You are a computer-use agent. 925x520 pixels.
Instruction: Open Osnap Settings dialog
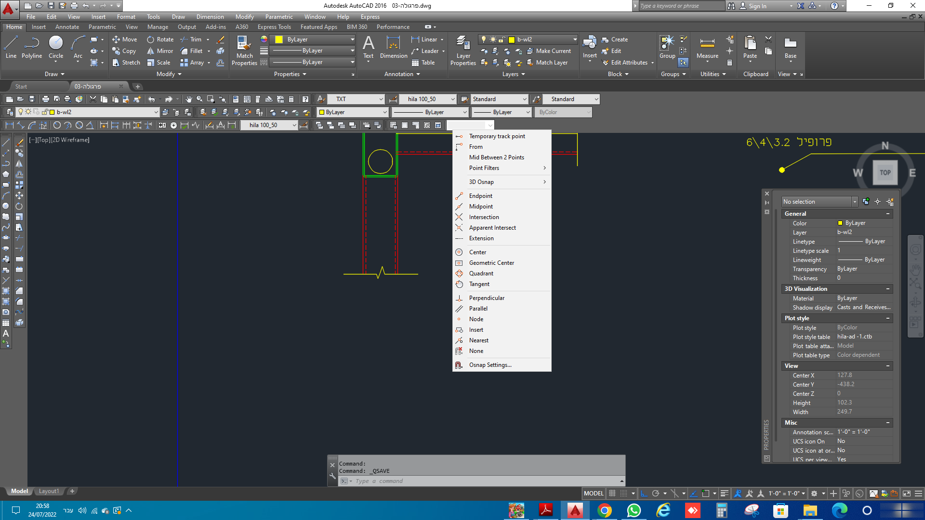point(490,365)
